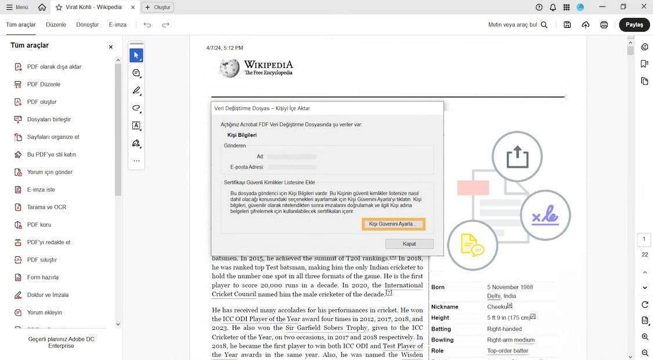Image resolution: width=653 pixels, height=360 pixels.
Task: Star the Virat Kohli document tab
Action: [59, 7]
